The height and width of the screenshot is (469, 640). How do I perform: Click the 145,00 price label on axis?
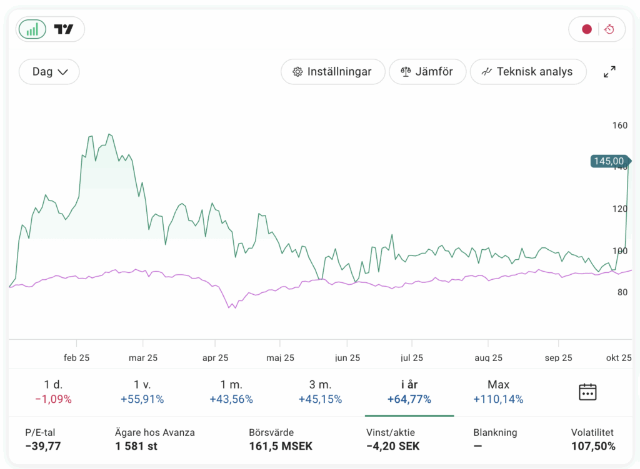coord(608,161)
